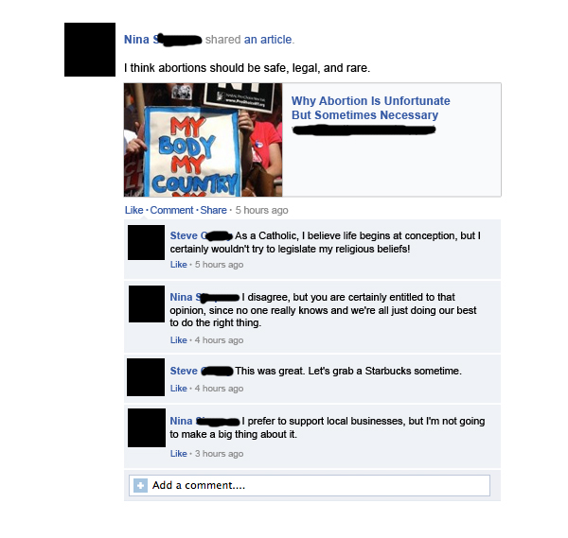Click Comment under the shared post

point(171,210)
